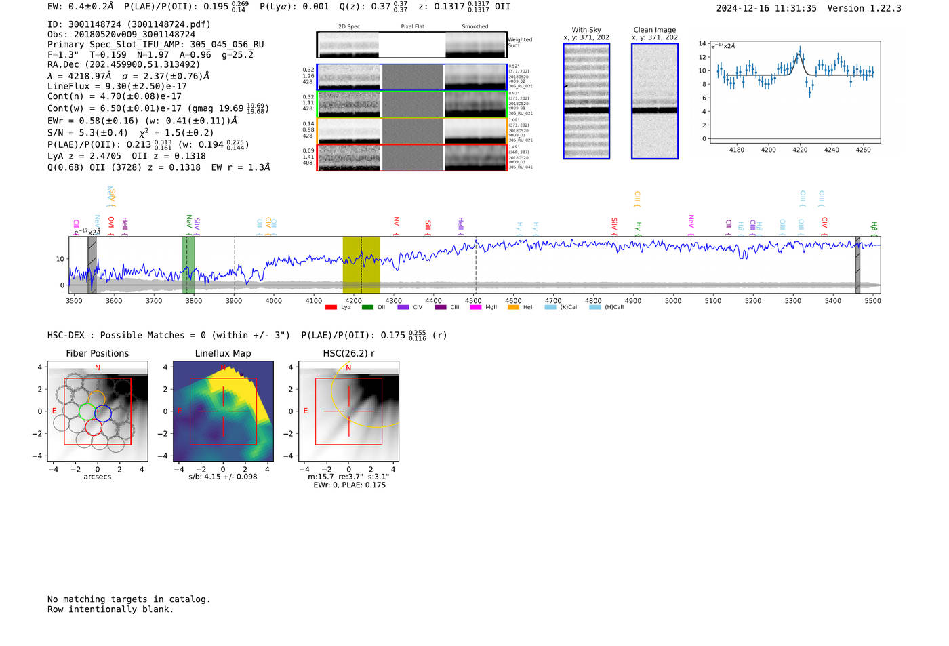Click the EWr: 0, PLAE: 0.175 caption

click(349, 485)
